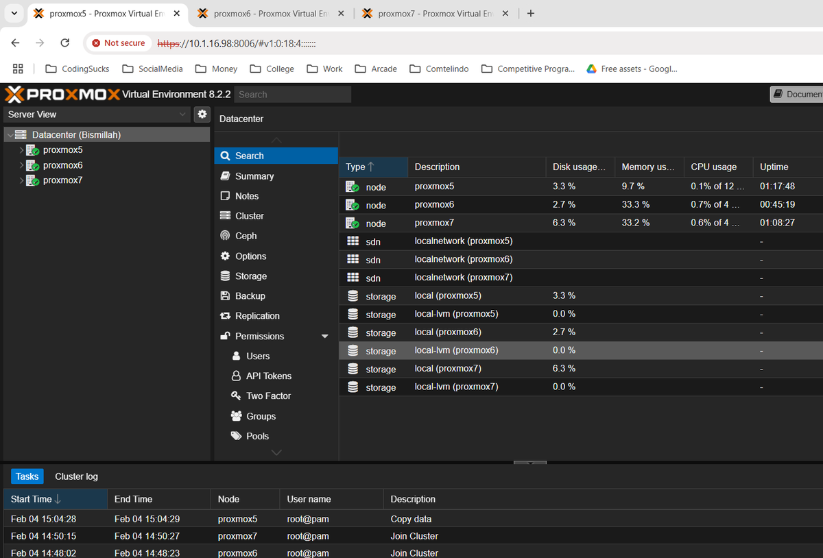Switch to the Cluster log tab
The width and height of the screenshot is (823, 558).
[76, 476]
